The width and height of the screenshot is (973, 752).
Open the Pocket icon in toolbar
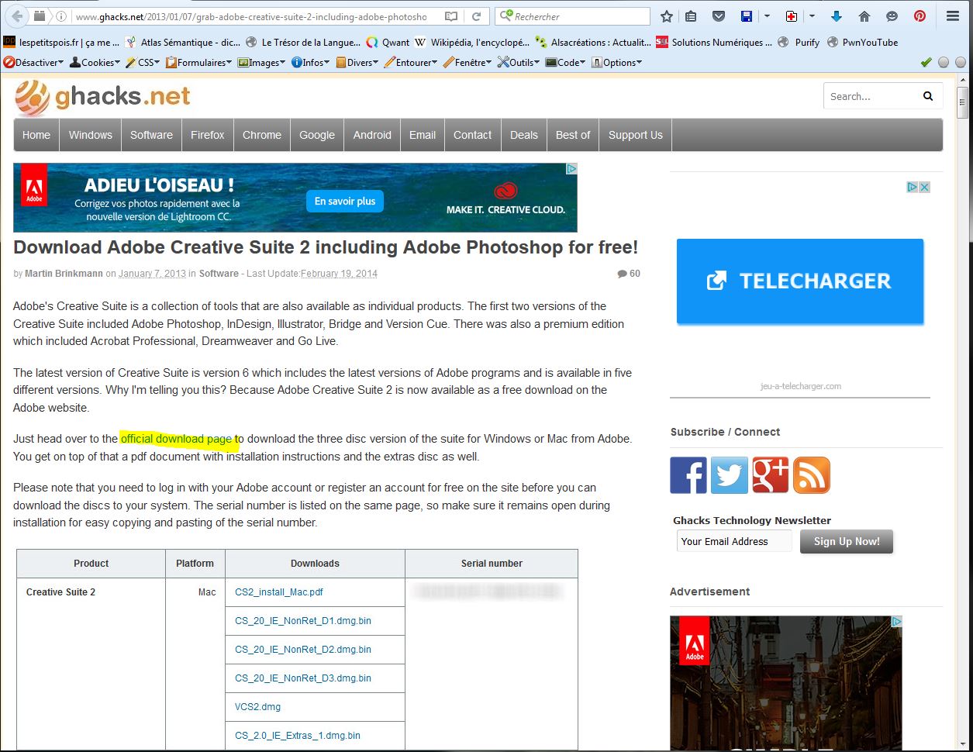(x=719, y=16)
